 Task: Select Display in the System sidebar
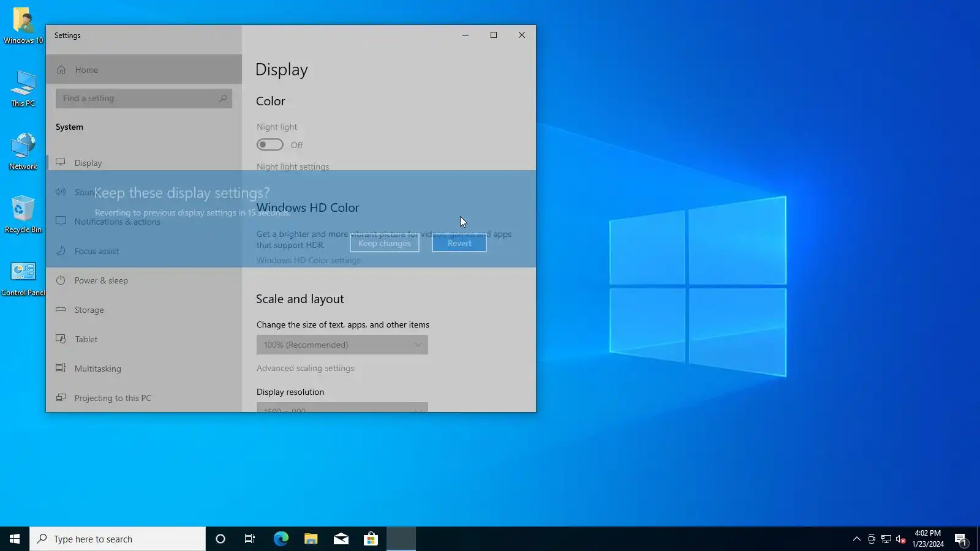[144, 163]
